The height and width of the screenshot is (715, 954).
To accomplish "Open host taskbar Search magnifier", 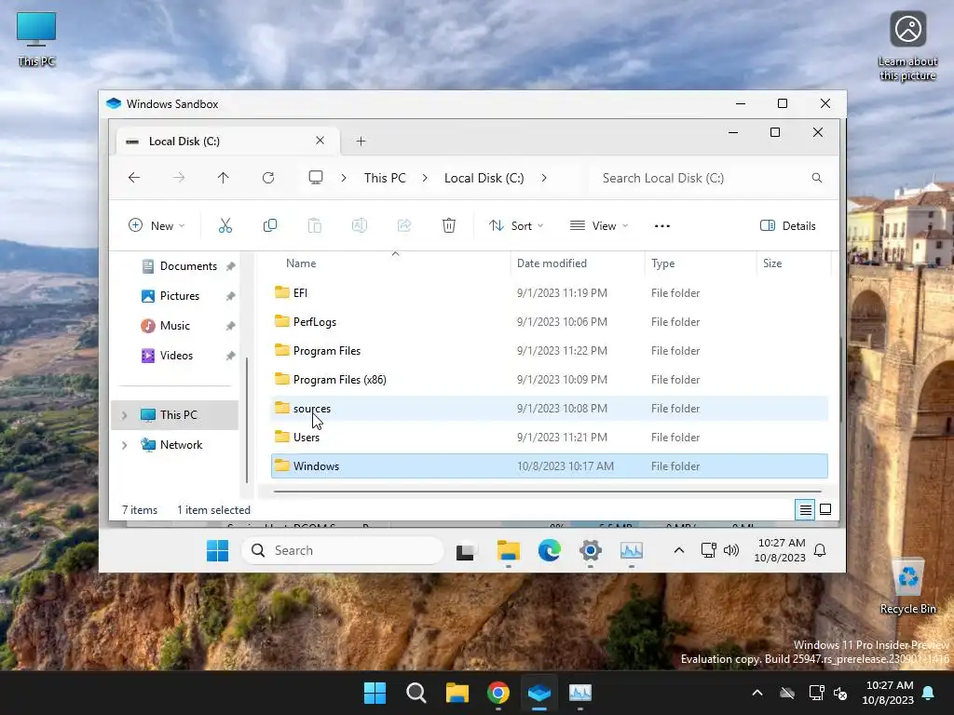I will tap(416, 693).
